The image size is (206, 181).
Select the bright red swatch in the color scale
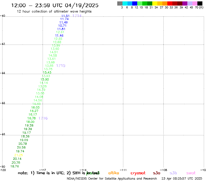[x=170, y=3]
